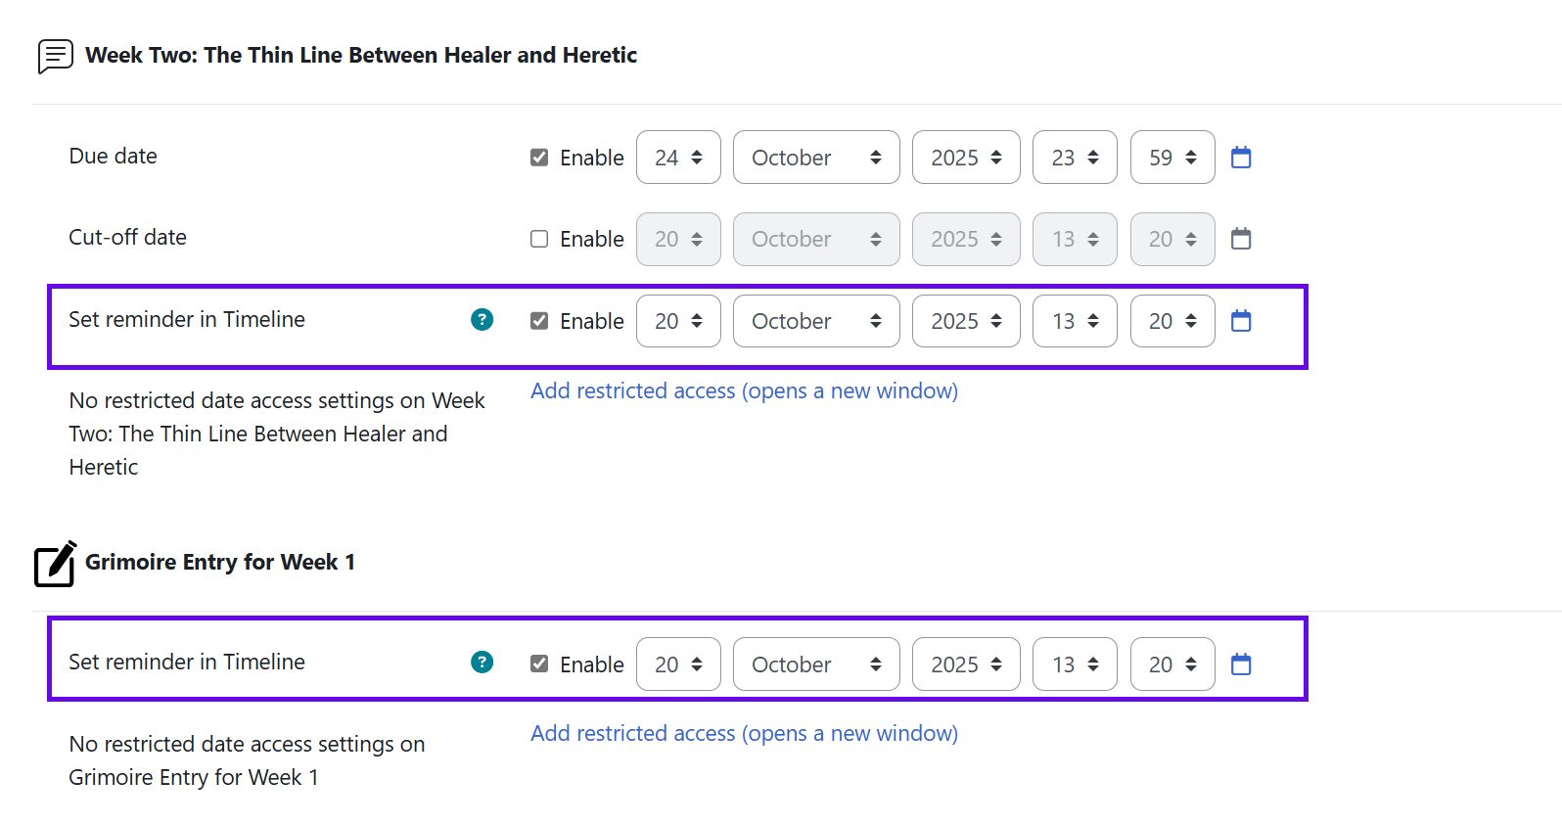Screen dimensions: 1562x825
Task: Open the day dropdown for the Grimoire Entry reminder
Action: [x=678, y=664]
